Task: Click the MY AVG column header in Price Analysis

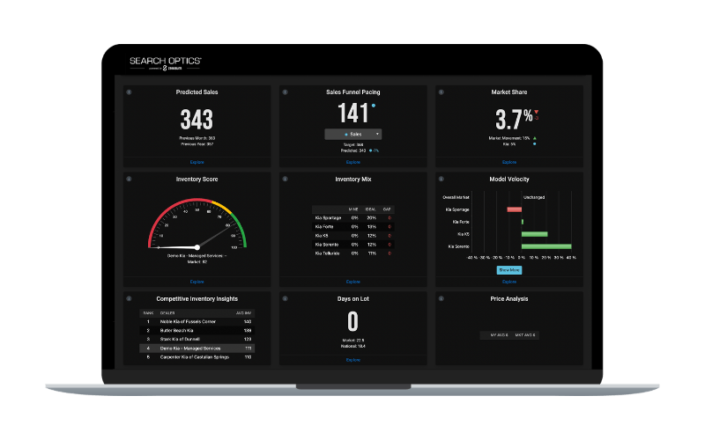Action: tap(499, 335)
